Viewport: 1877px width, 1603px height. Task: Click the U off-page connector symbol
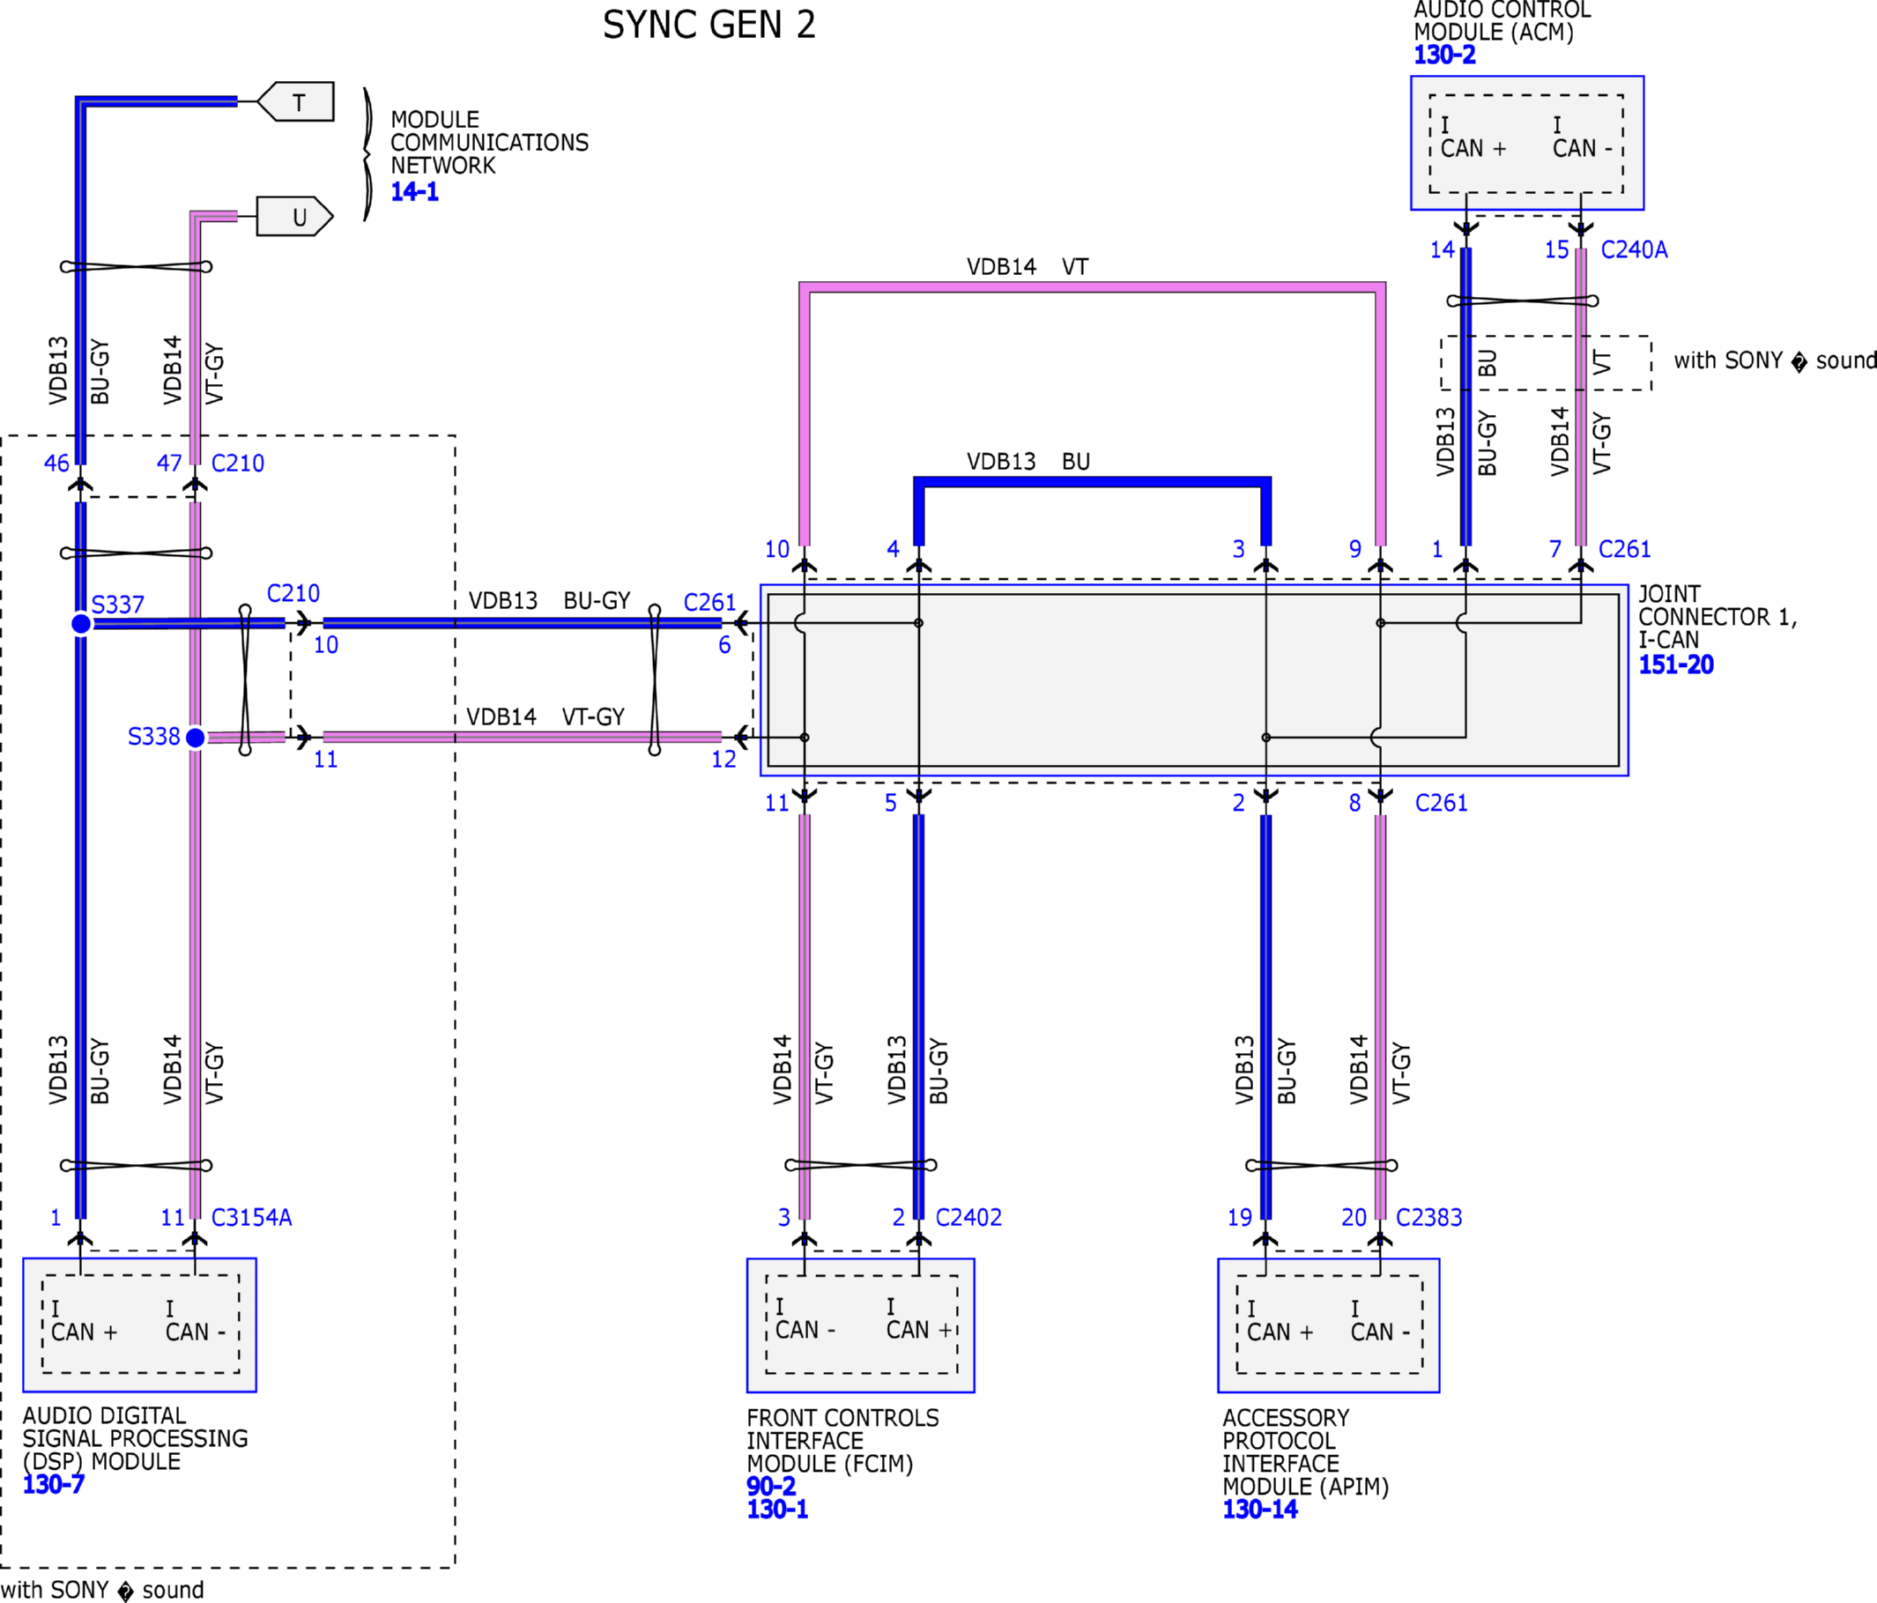pyautogui.click(x=295, y=217)
